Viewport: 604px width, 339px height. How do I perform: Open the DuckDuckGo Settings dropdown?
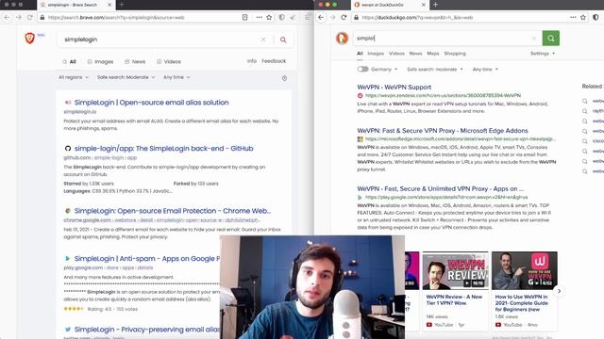(543, 54)
